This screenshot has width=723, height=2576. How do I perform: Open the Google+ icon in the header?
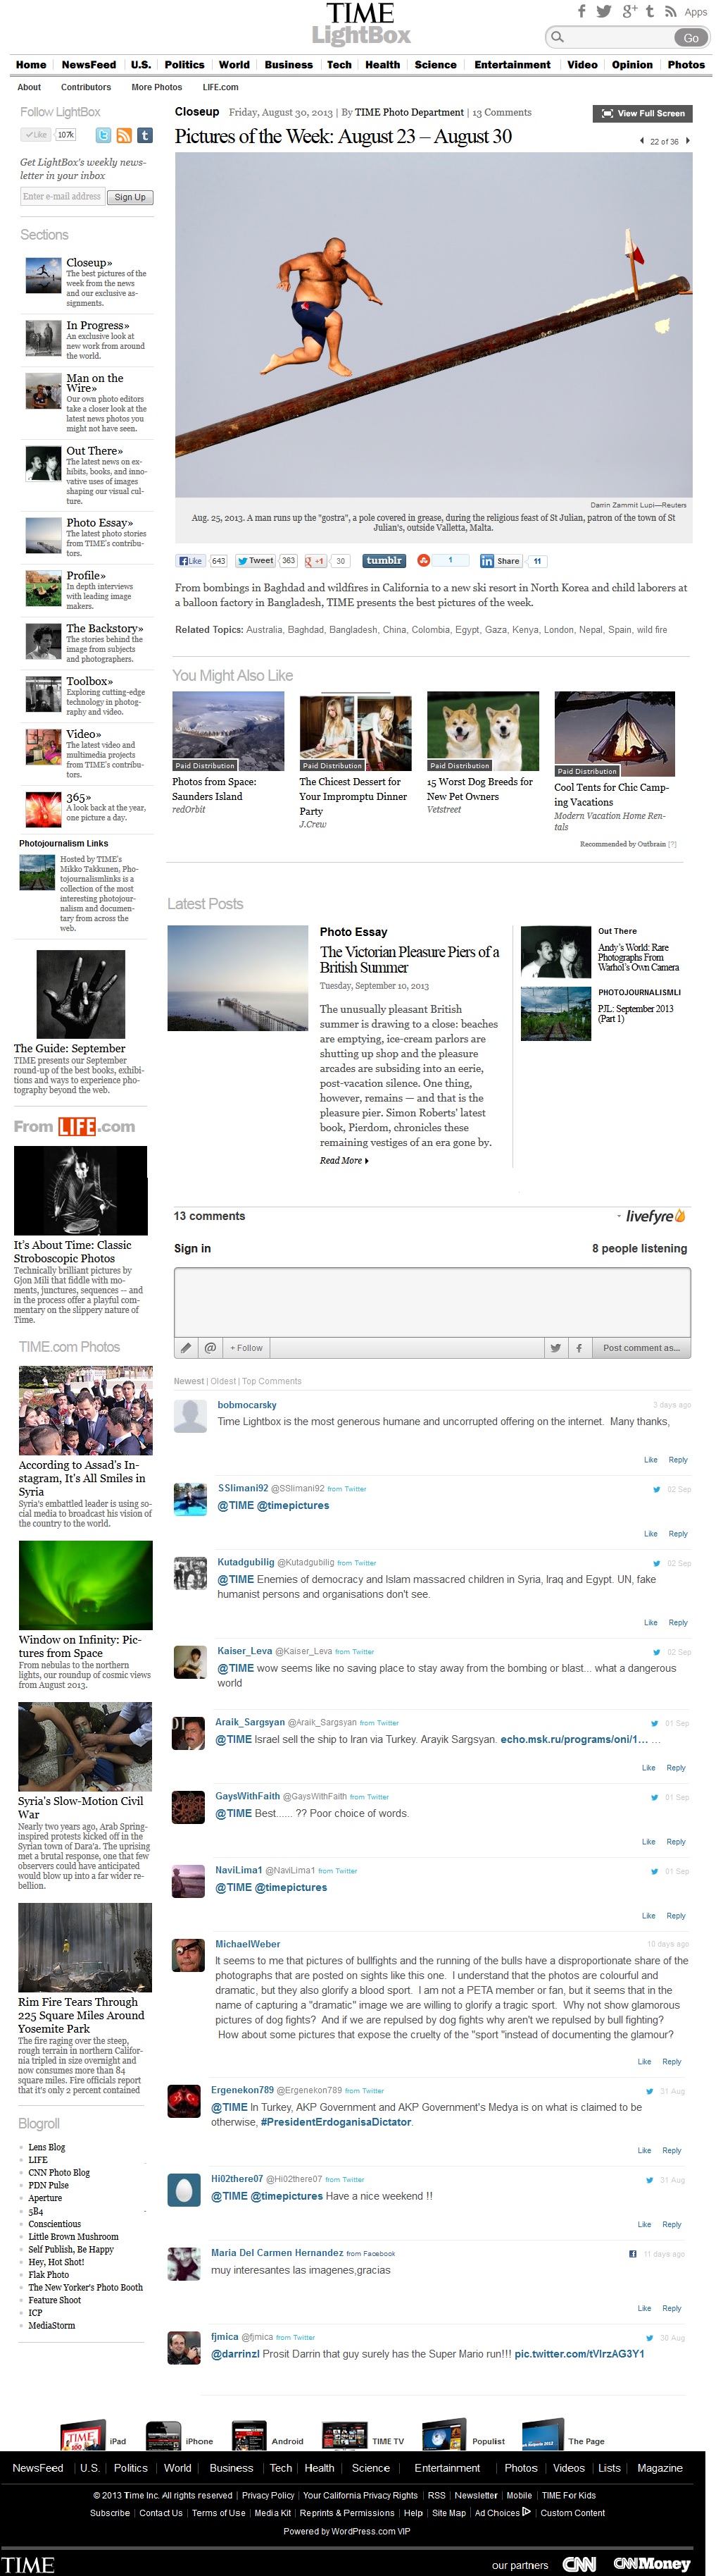(x=629, y=12)
